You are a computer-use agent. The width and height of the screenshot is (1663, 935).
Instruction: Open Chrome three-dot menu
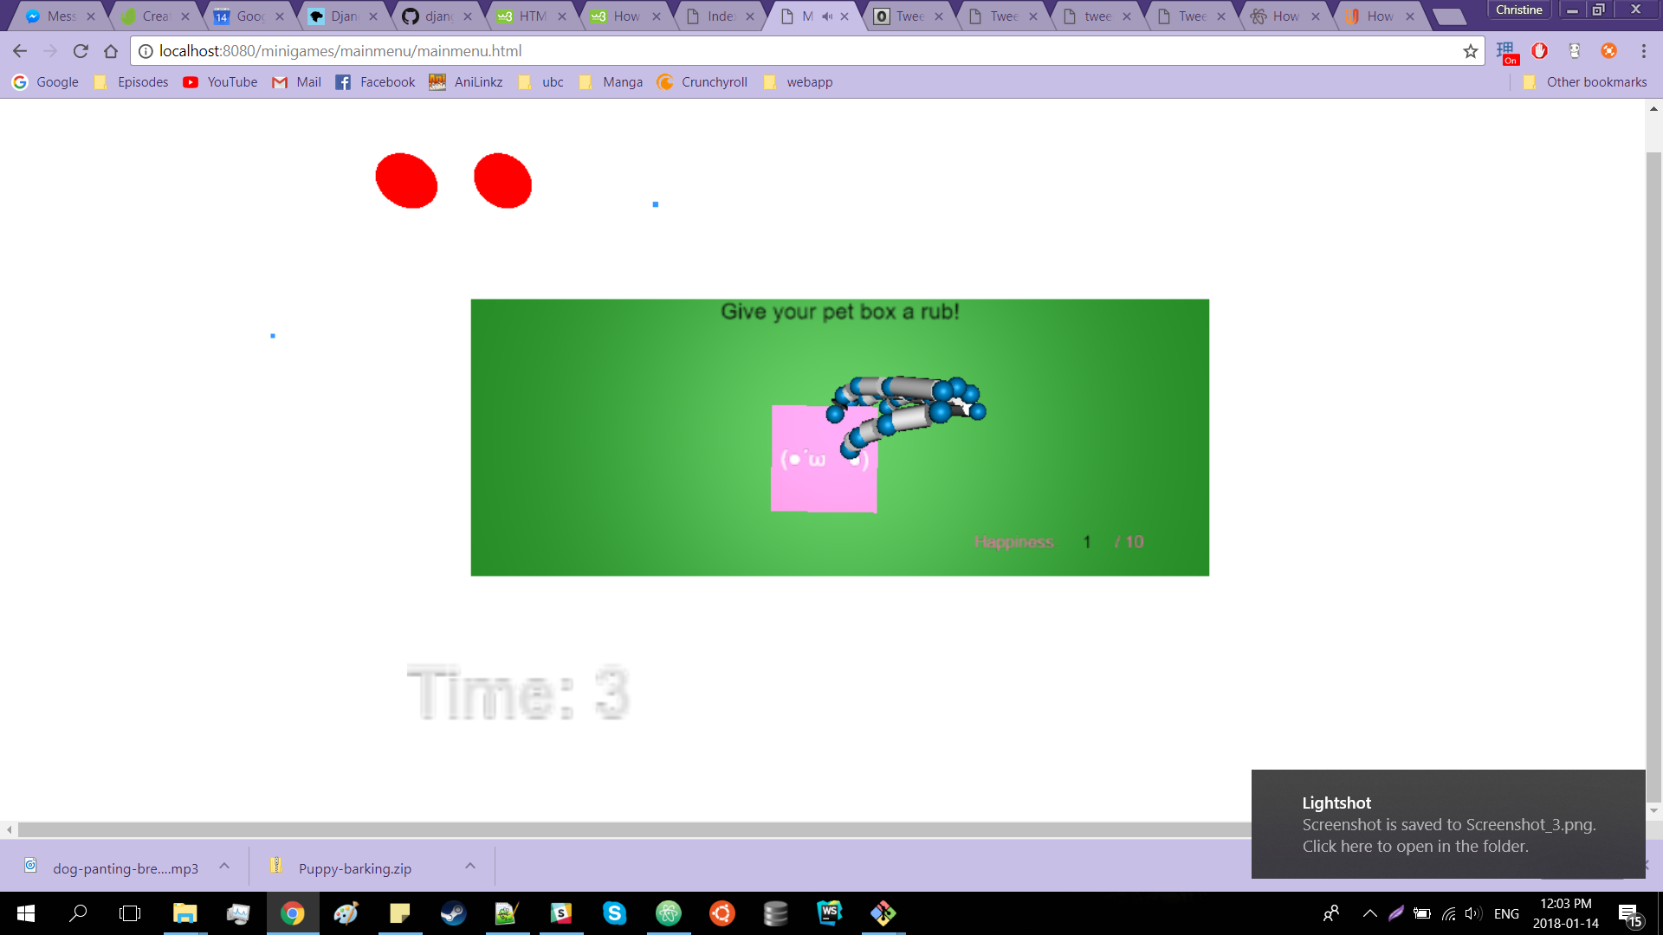[1643, 51]
